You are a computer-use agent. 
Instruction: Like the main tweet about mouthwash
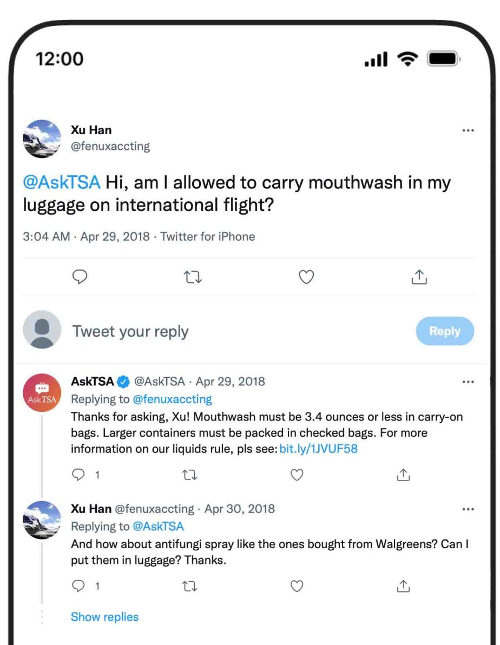click(306, 277)
